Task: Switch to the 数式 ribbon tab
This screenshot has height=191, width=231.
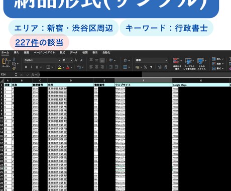Action: pos(62,53)
